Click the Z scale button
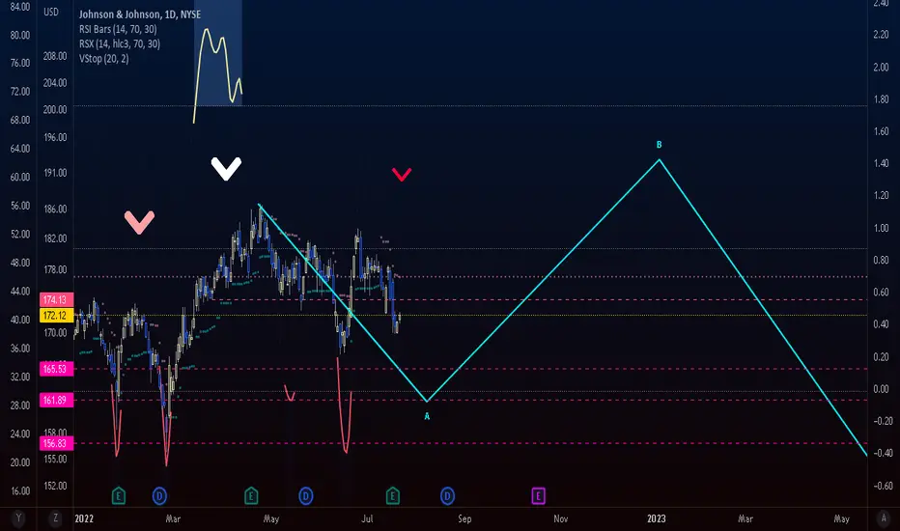 click(x=56, y=517)
